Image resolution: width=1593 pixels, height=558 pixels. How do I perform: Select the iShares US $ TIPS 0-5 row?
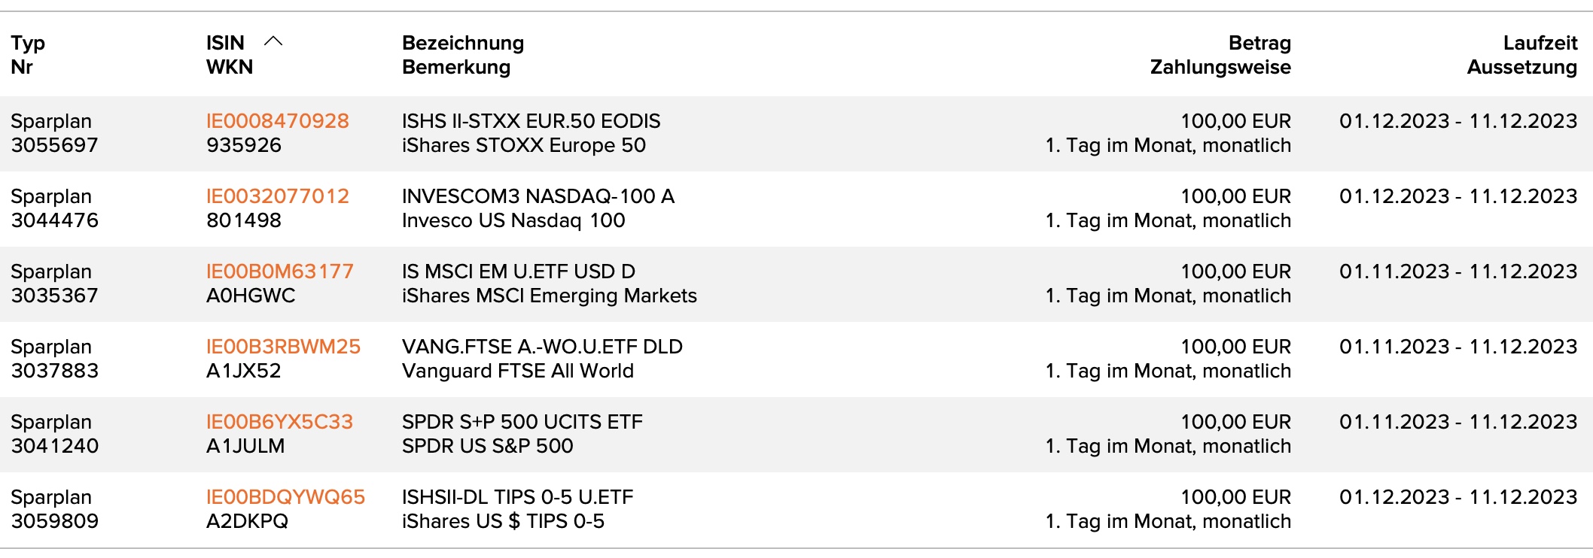(x=502, y=521)
